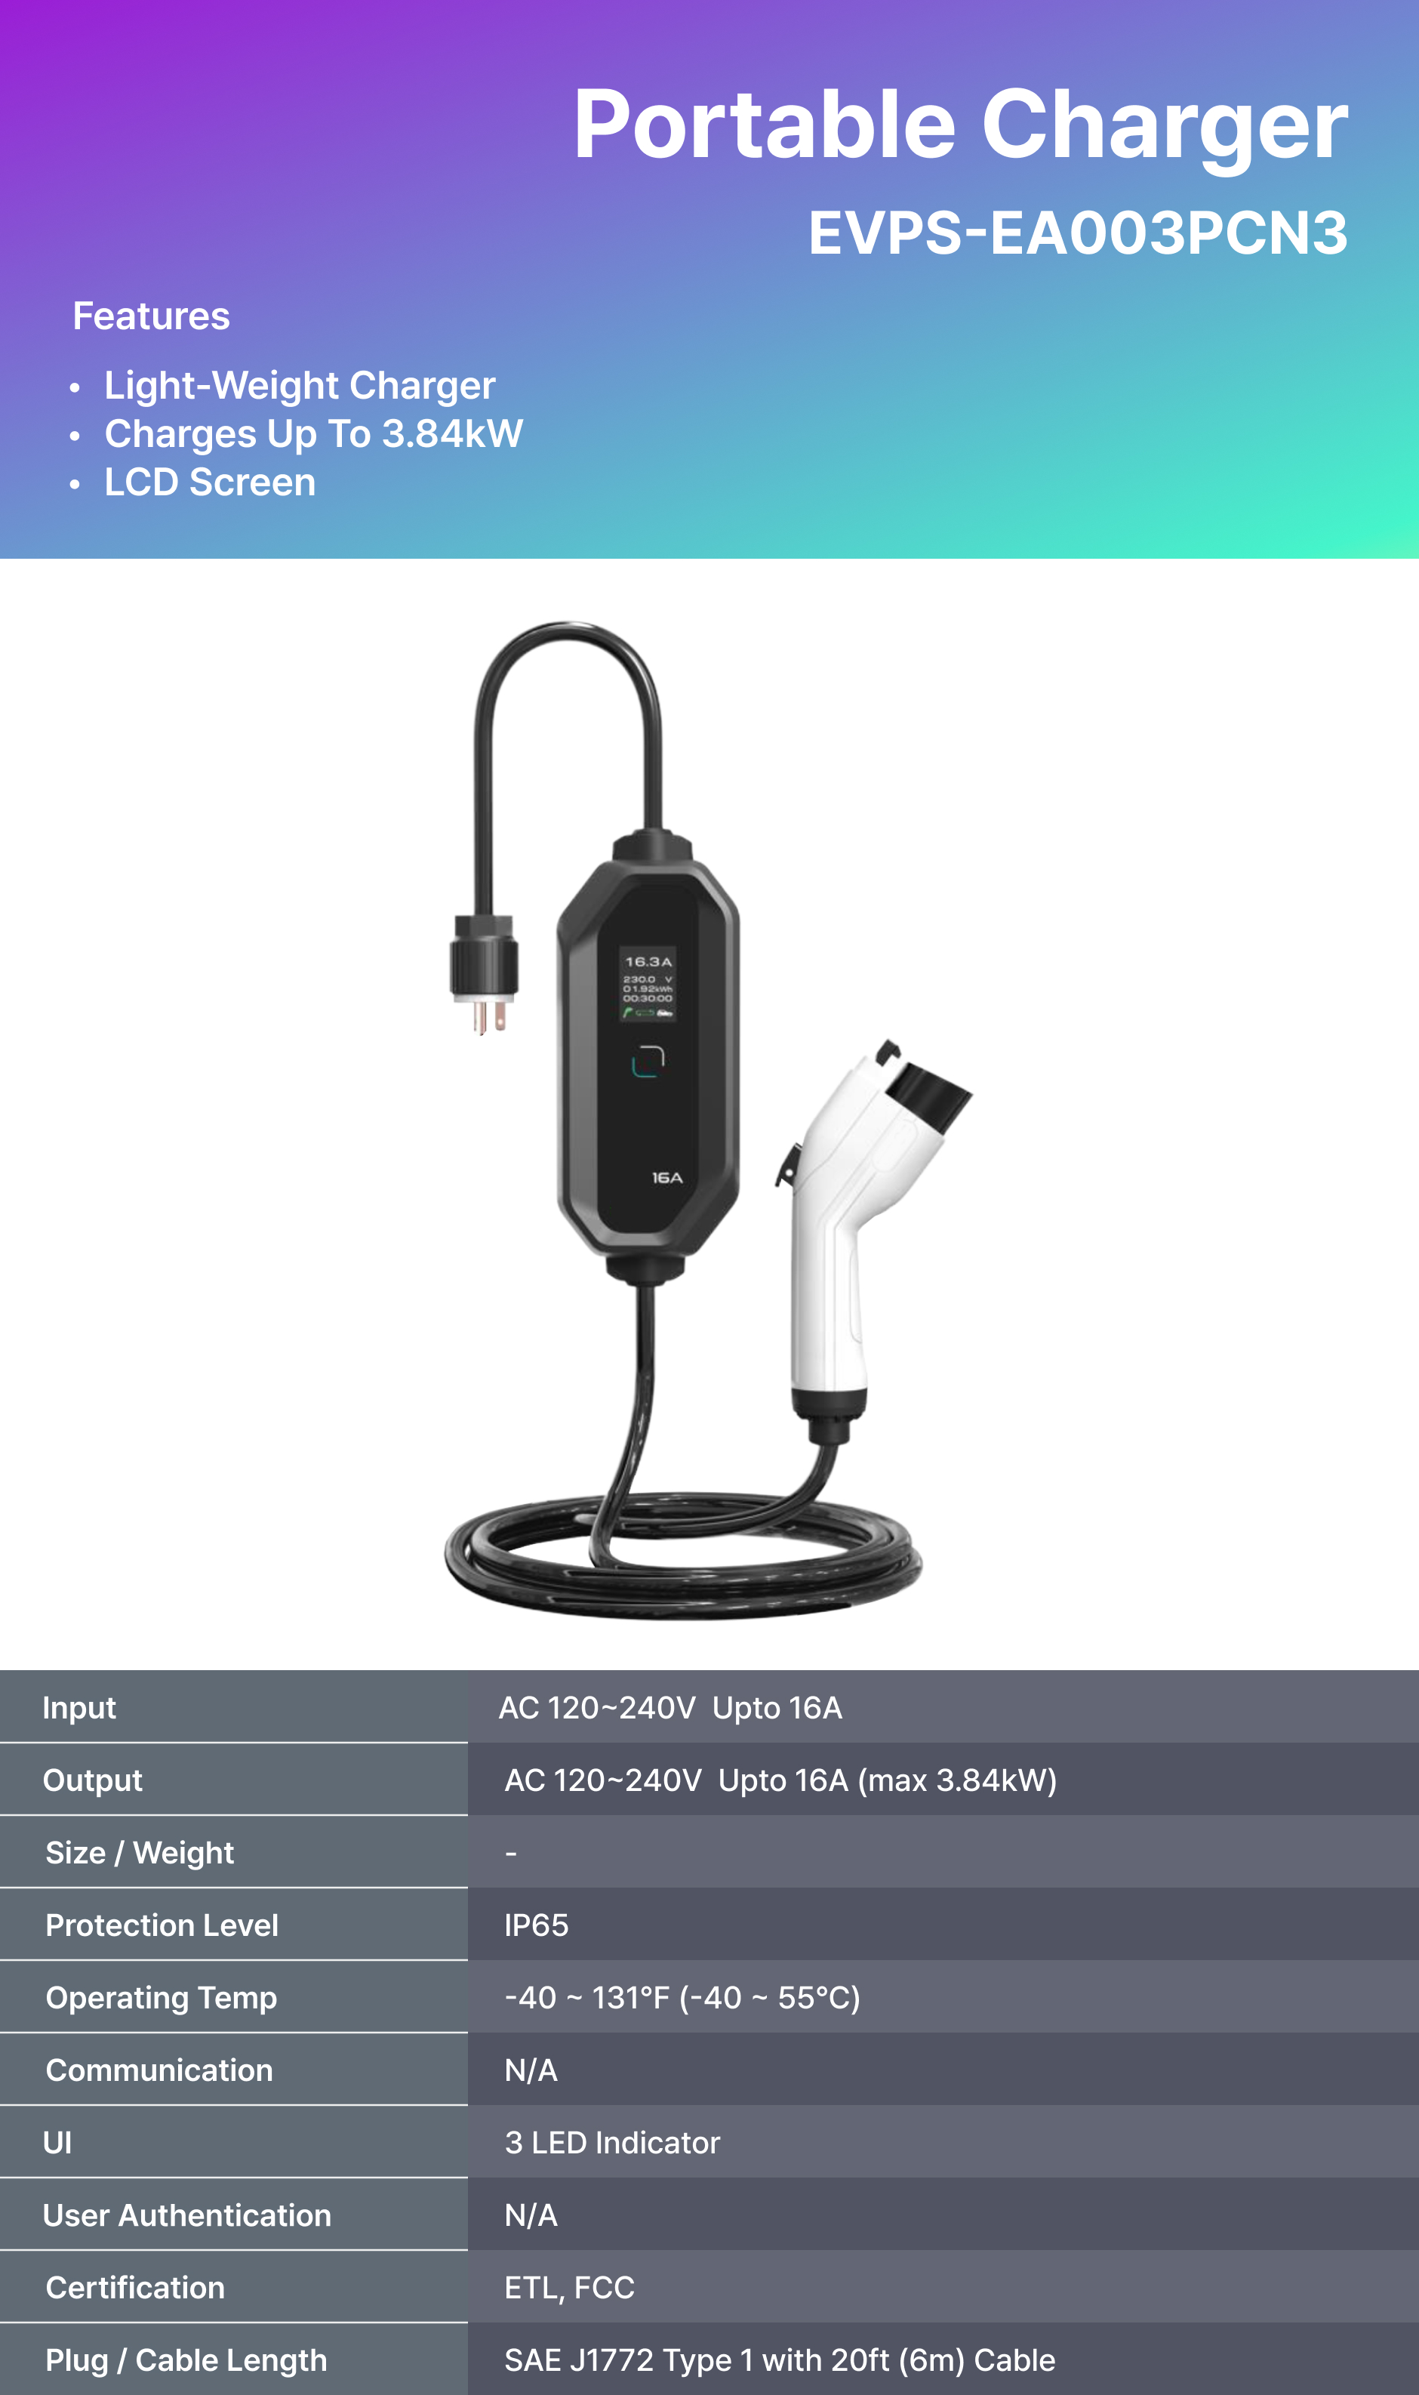Click the Charges Up To 3.84kW bullet
Viewport: 1419px width, 2395px height.
[x=314, y=433]
